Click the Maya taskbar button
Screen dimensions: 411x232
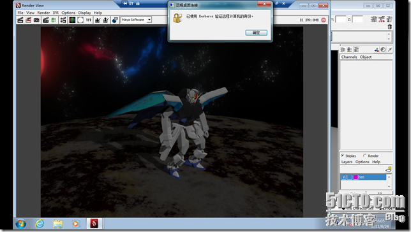(x=94, y=224)
